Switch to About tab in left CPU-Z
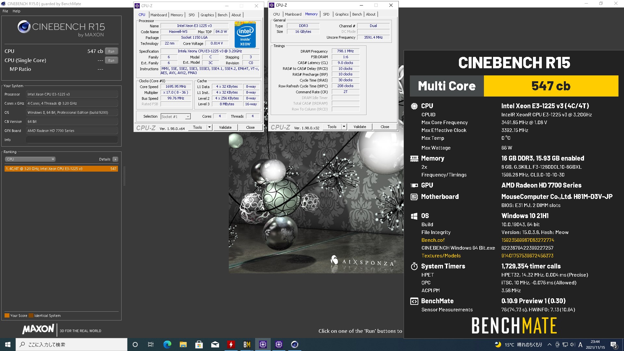The image size is (624, 351). pos(236,15)
